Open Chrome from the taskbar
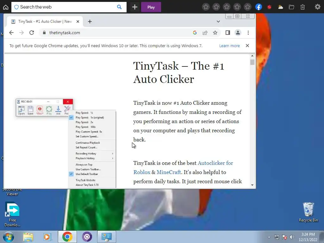Screen dimensions: 324x243 click(67, 237)
